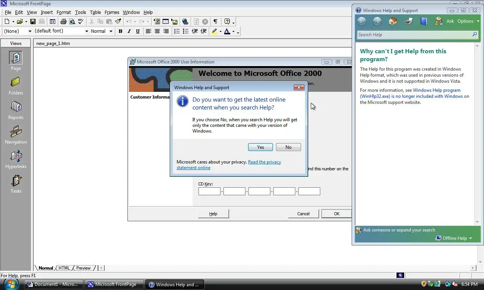Open the Table menu
The height and width of the screenshot is (290, 484).
click(95, 12)
